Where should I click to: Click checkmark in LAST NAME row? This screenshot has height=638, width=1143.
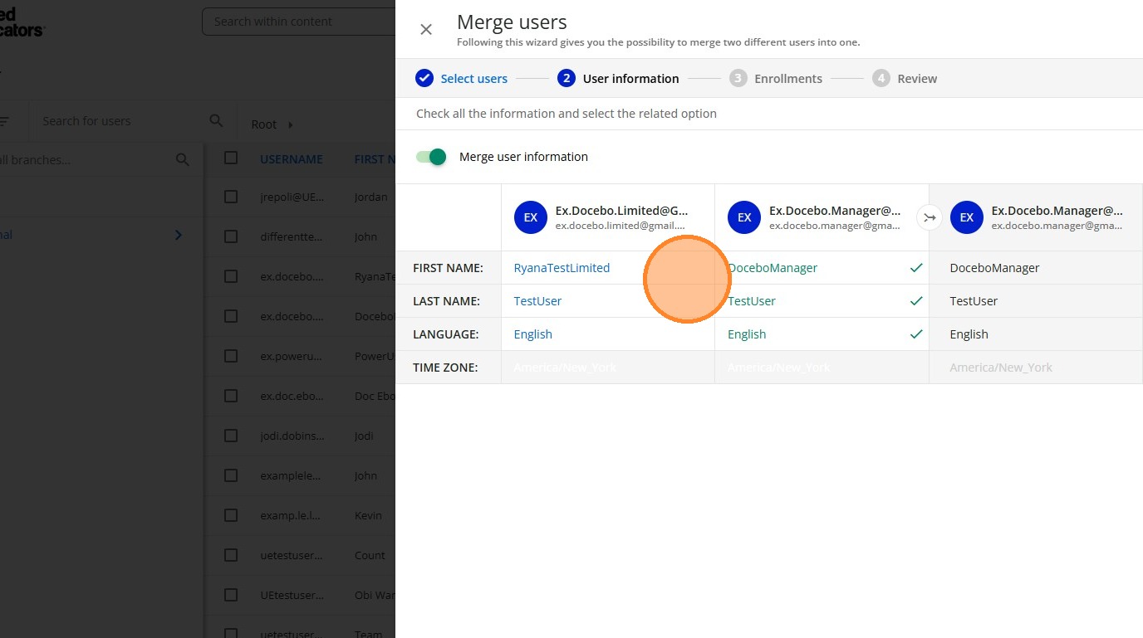click(916, 301)
